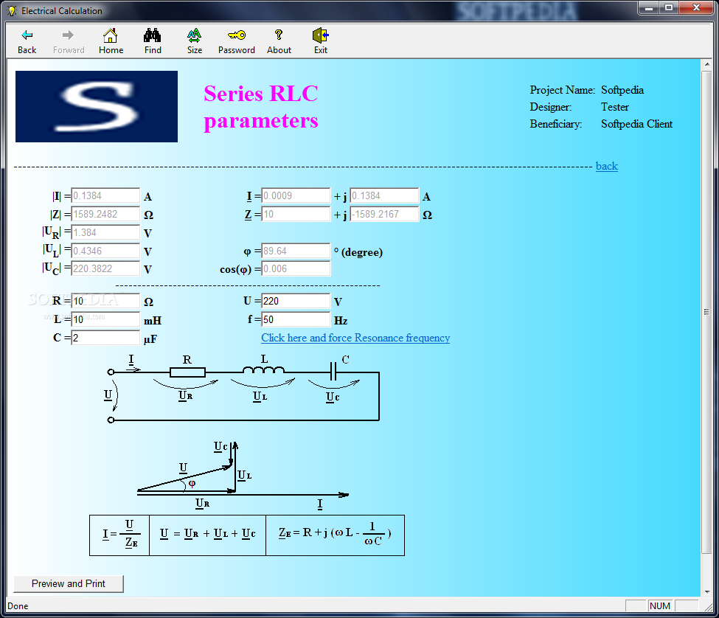Select the imaginary part of I field

[x=384, y=195]
